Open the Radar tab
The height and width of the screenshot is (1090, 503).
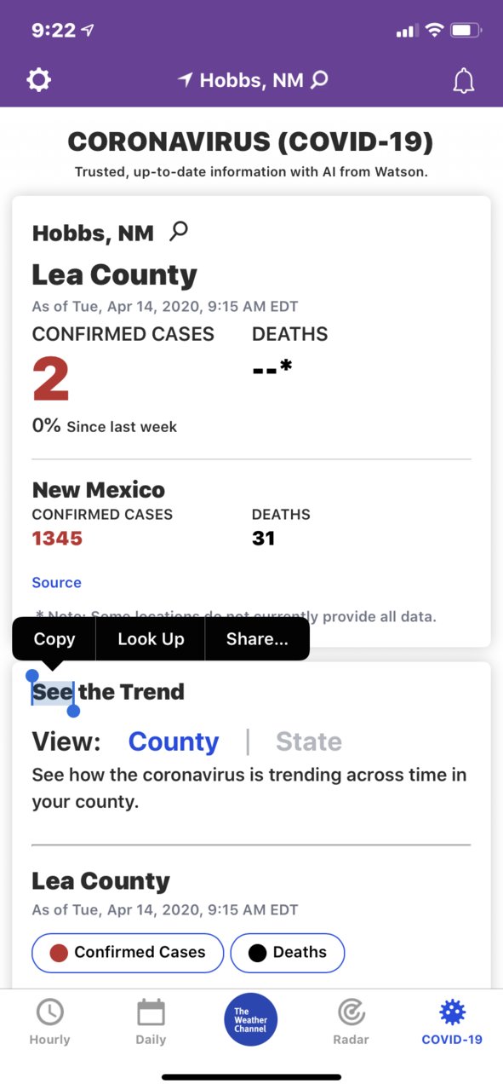pyautogui.click(x=351, y=1023)
